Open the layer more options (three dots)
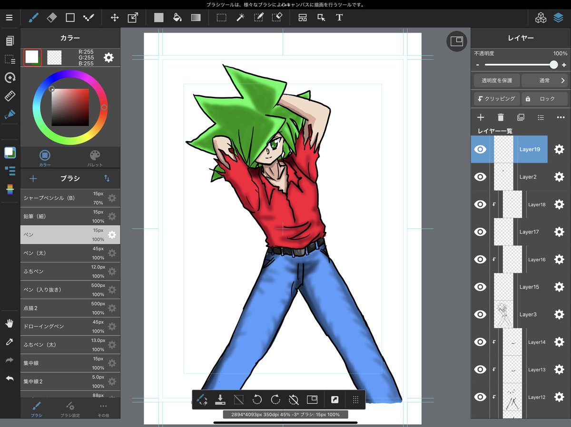 (560, 117)
